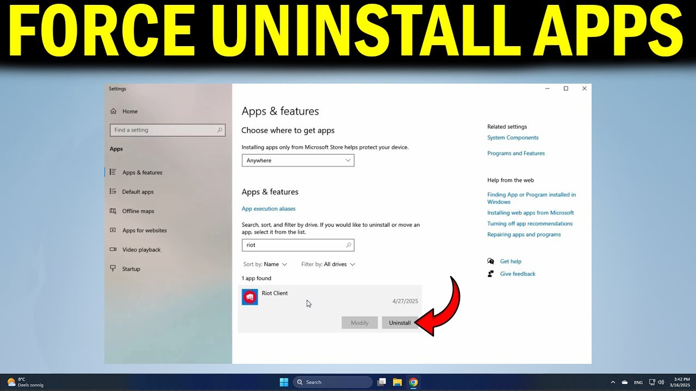
Task: Go to Startup in the sidebar
Action: pos(131,269)
